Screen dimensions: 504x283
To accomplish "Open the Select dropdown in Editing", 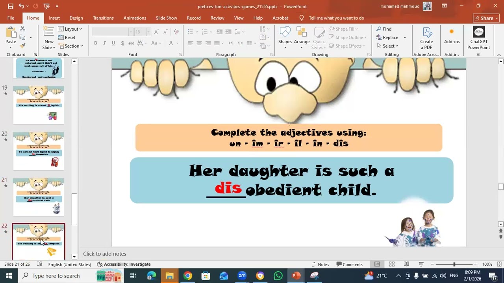I will (387, 46).
